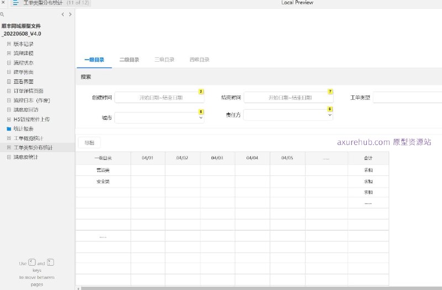Switch to the 二级目录 tab
The height and width of the screenshot is (290, 442).
tap(129, 60)
